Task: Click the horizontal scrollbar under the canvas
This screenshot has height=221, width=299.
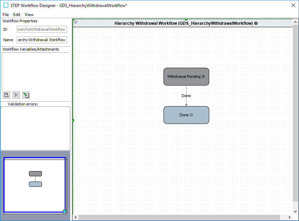Action: click(179, 217)
